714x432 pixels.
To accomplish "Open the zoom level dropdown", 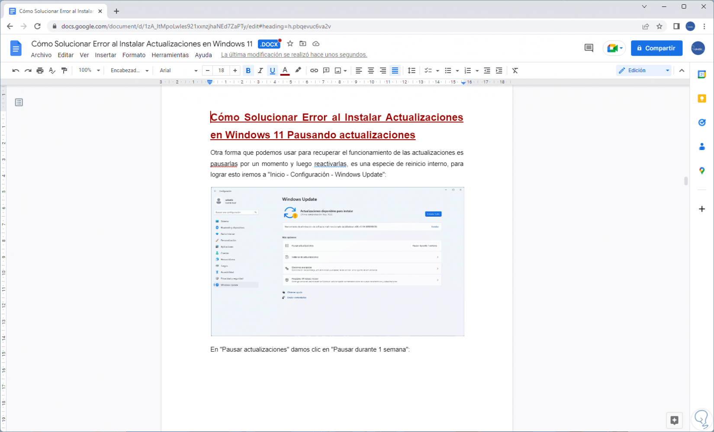I will [x=89, y=70].
